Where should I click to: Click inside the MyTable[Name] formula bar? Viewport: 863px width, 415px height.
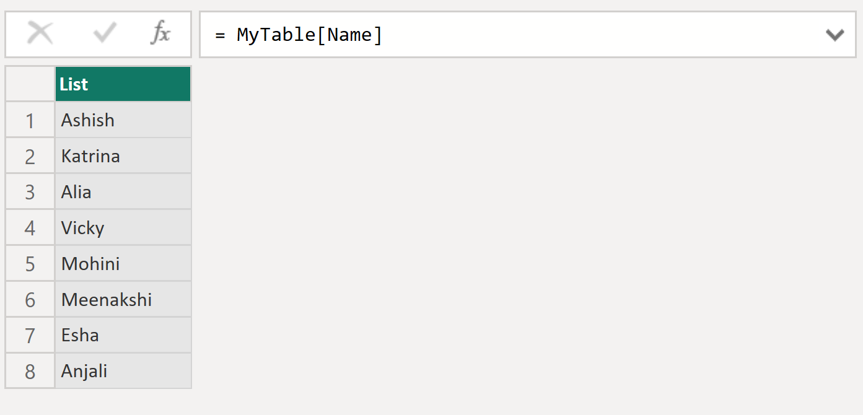pyautogui.click(x=496, y=35)
